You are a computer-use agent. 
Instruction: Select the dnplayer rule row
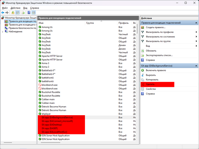(x=87, y=114)
